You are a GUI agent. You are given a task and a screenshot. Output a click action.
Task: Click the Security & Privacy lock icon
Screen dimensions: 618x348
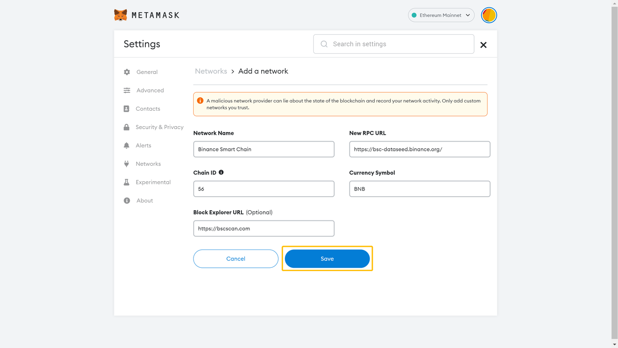126,127
